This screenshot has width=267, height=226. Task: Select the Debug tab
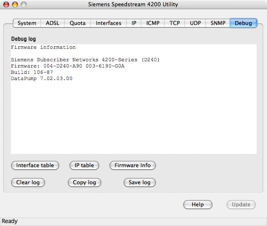tap(243, 23)
